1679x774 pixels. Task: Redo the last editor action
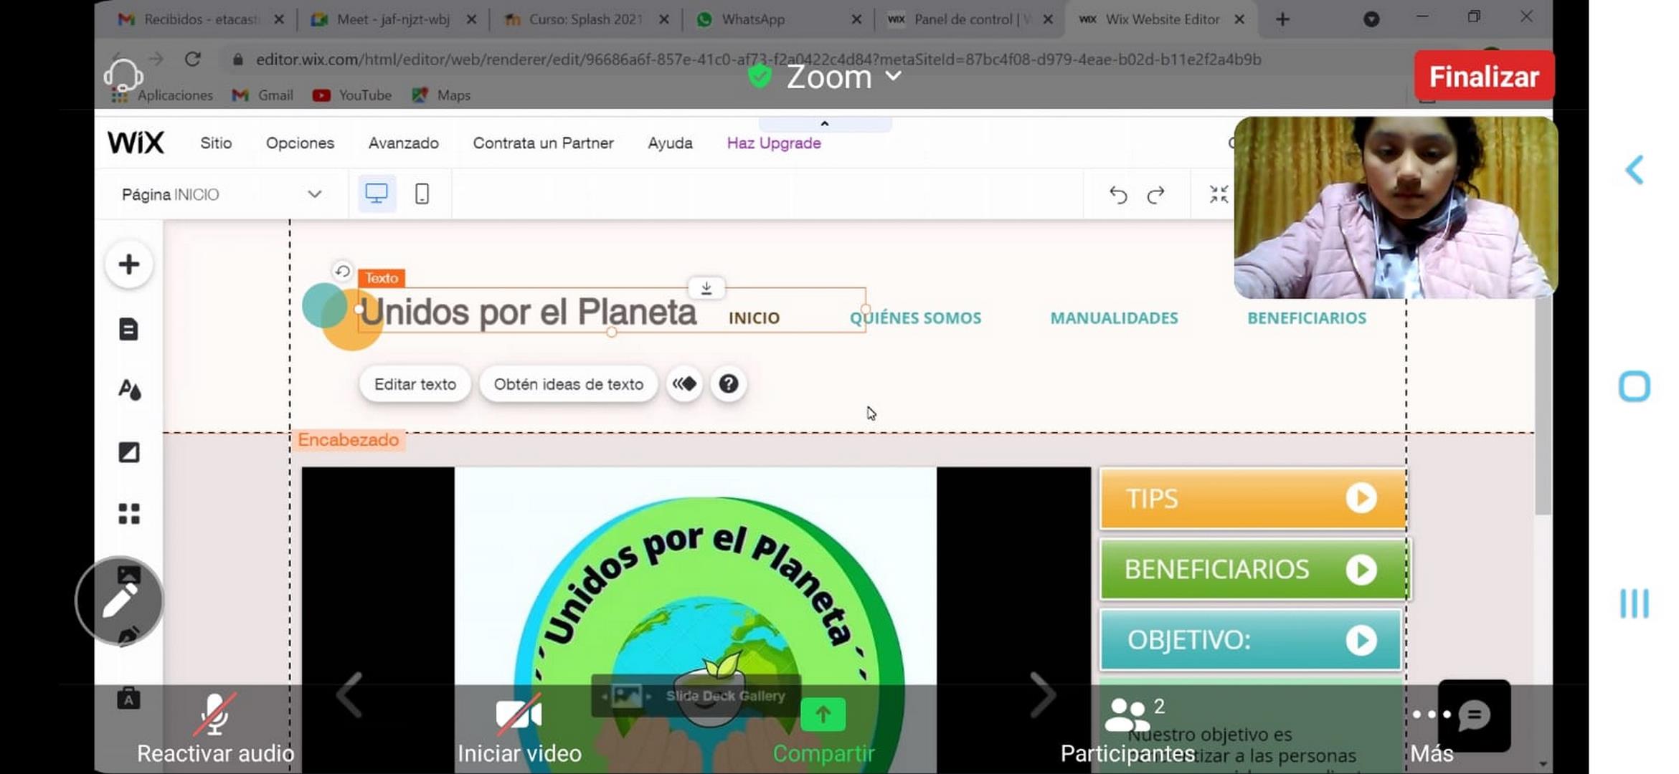click(1156, 194)
